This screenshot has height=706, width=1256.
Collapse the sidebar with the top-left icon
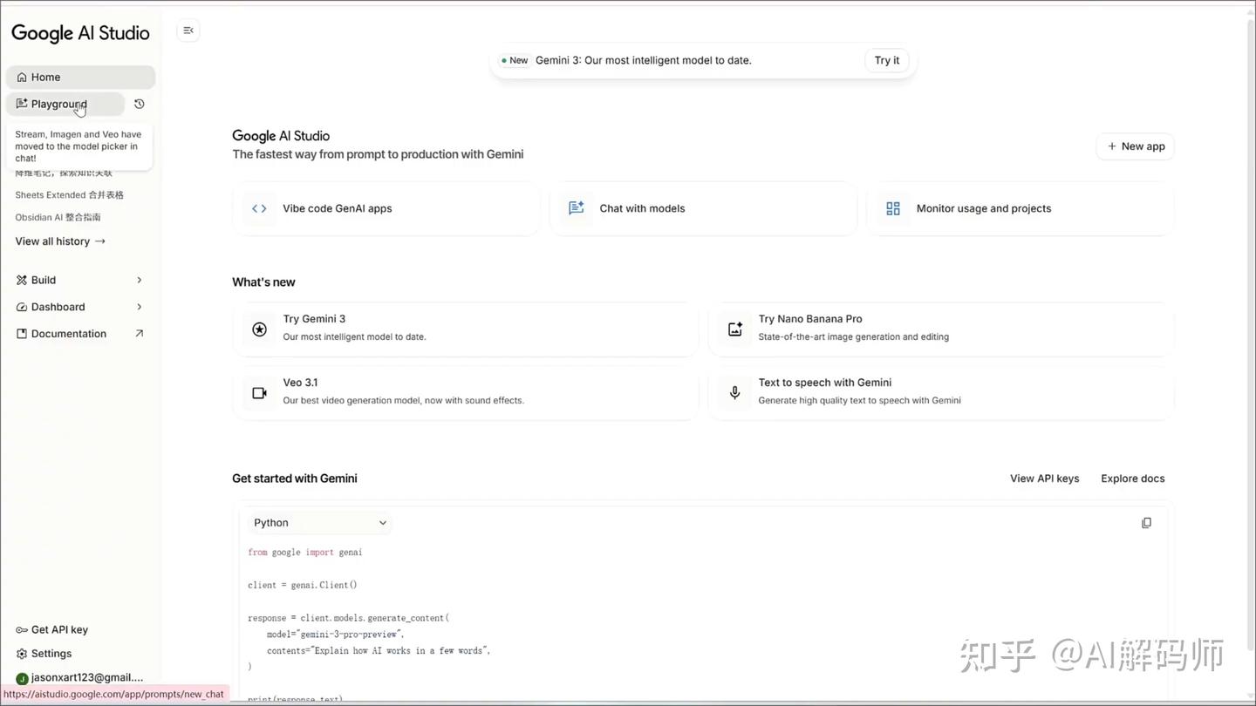[x=188, y=30]
